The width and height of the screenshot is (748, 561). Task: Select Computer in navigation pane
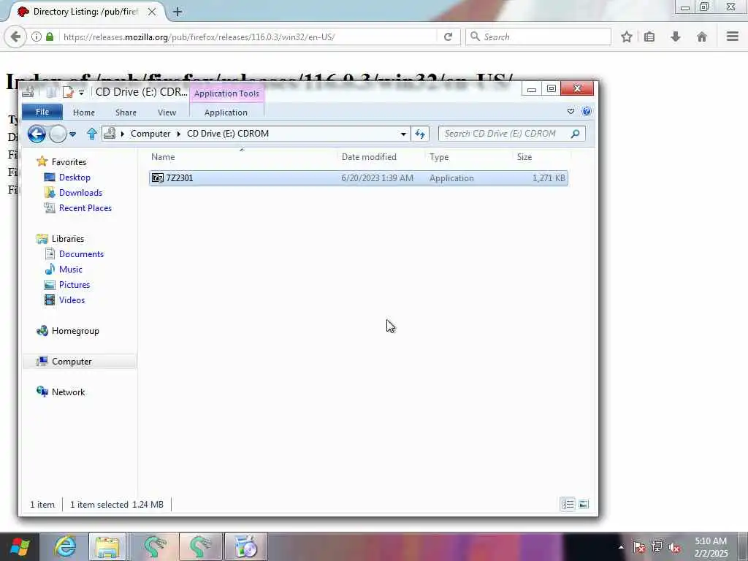72,362
